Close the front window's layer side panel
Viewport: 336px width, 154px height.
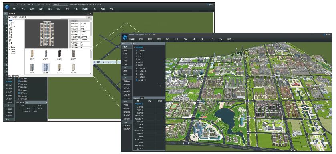point(164,44)
